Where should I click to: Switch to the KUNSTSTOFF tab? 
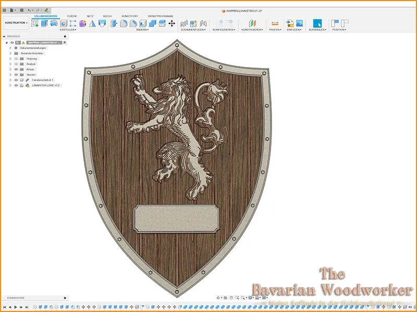coord(130,16)
